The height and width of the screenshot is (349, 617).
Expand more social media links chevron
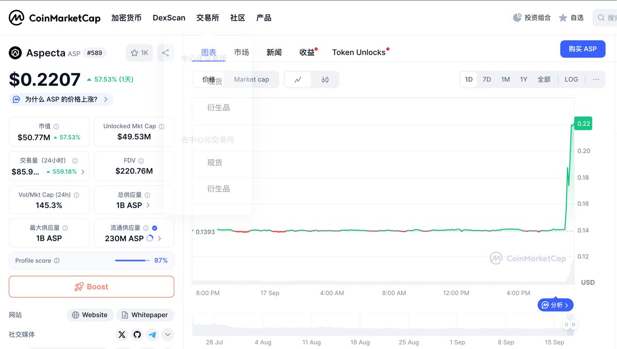168,335
